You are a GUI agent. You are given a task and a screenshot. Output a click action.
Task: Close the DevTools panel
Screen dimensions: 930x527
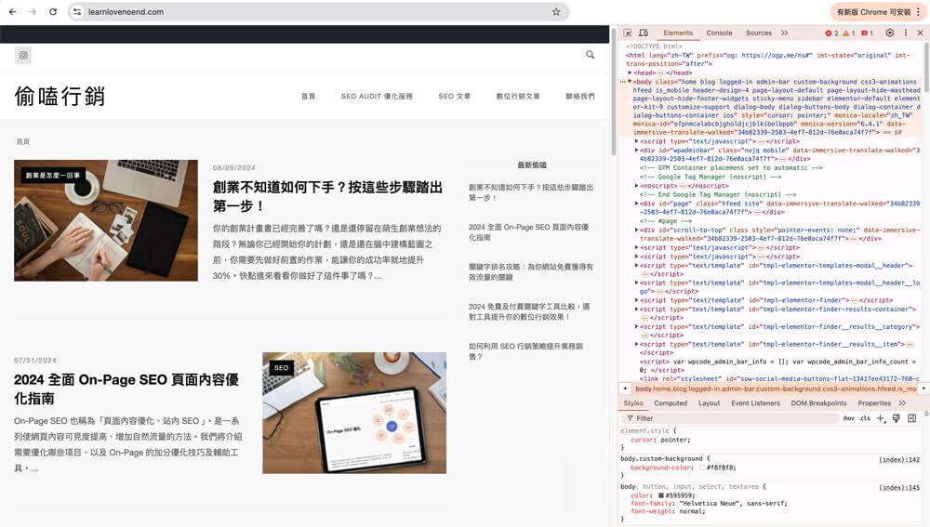click(921, 33)
